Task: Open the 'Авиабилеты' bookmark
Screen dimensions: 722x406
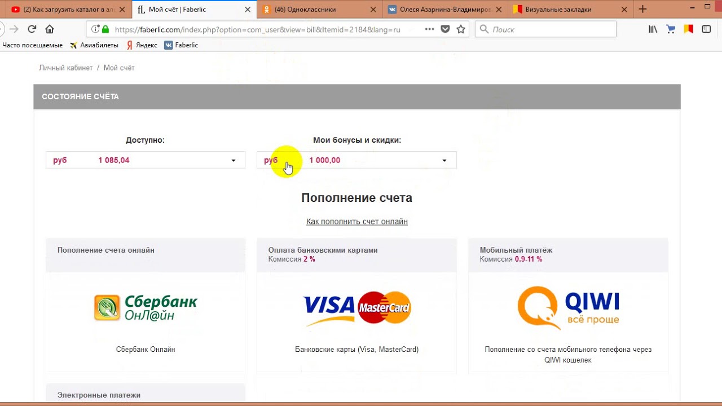Action: (x=94, y=45)
